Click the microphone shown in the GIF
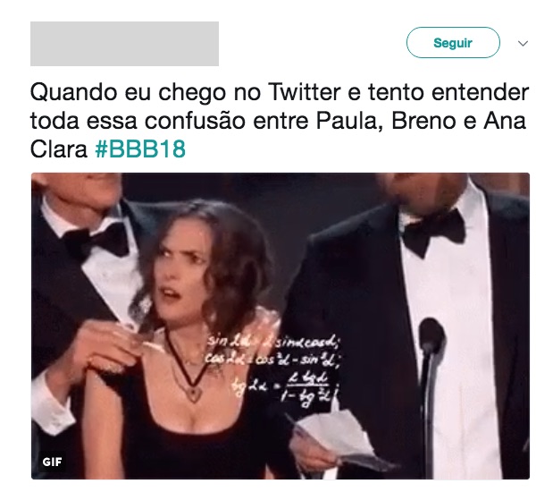The width and height of the screenshot is (536, 492). (x=431, y=337)
